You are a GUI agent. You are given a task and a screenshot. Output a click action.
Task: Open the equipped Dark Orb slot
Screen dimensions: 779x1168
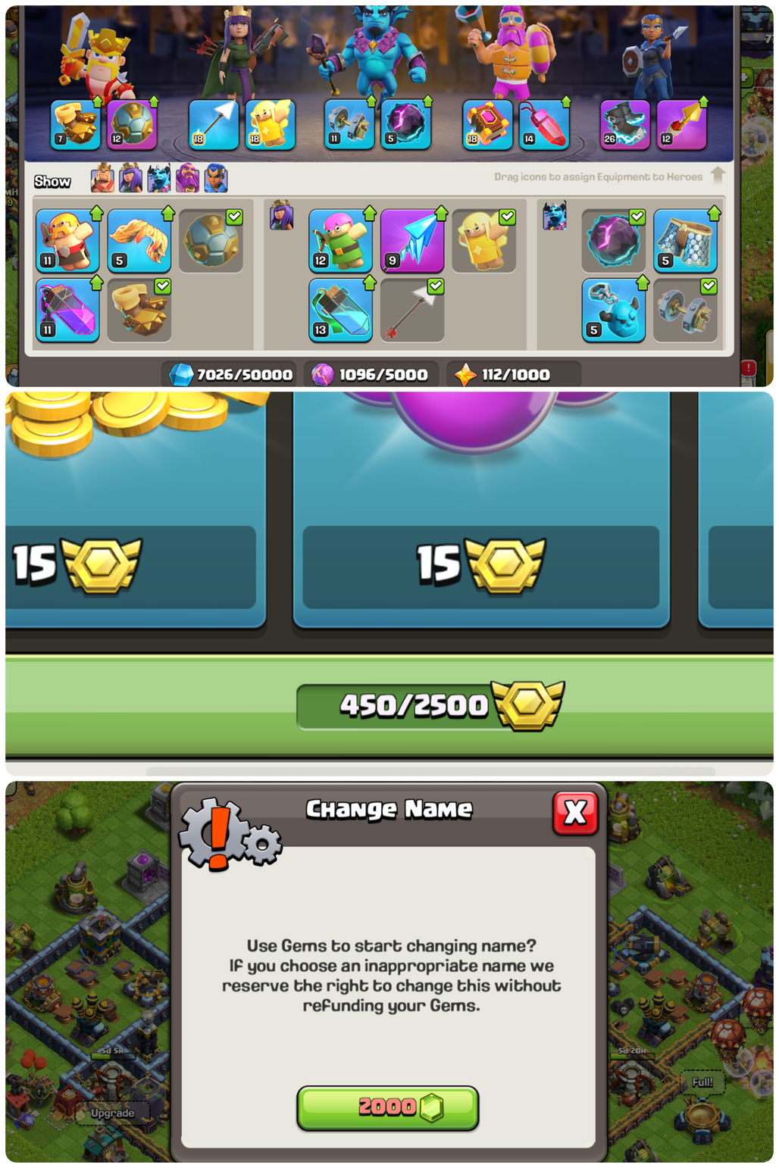click(406, 124)
